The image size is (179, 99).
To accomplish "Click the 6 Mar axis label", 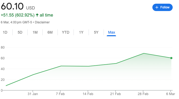I will pos(171,94).
